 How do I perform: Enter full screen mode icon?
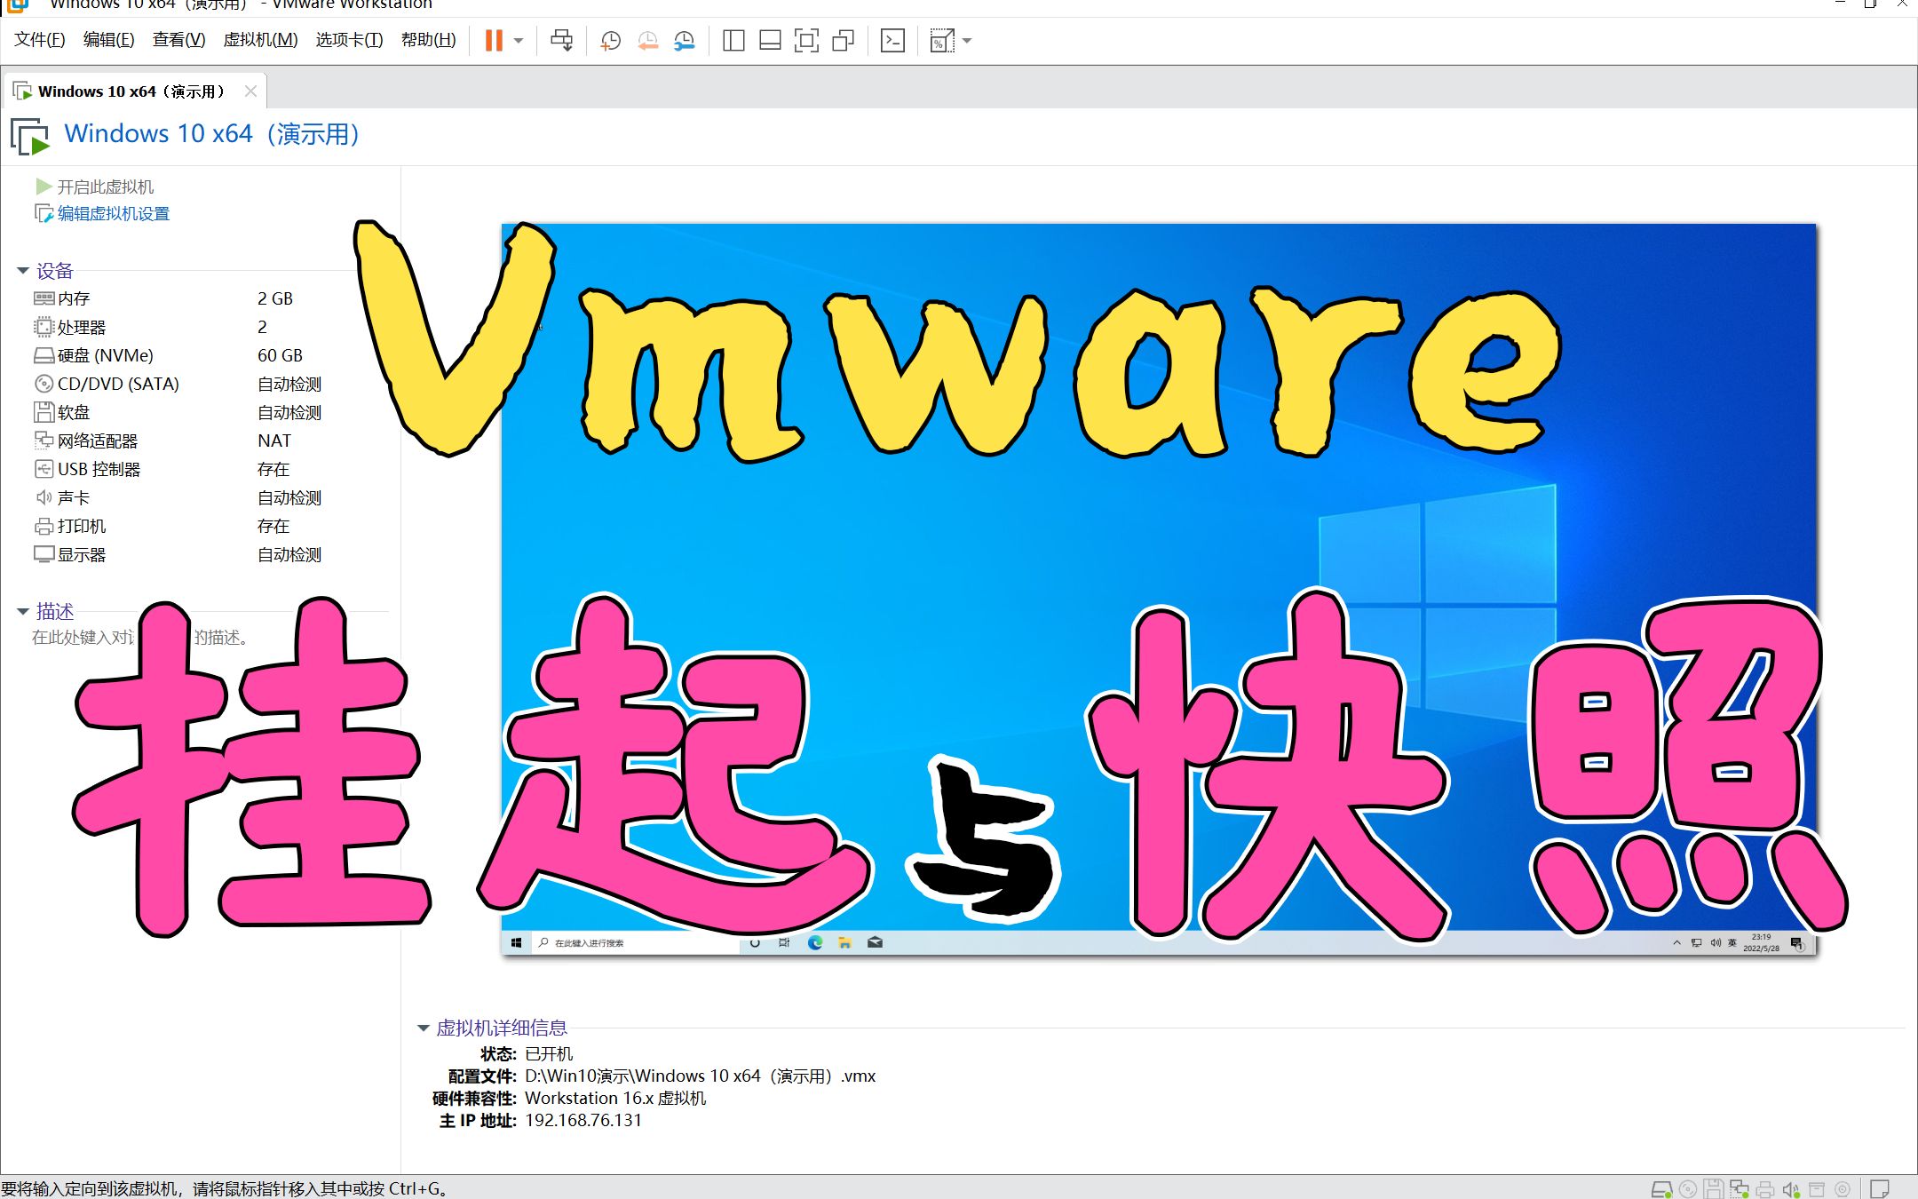806,41
